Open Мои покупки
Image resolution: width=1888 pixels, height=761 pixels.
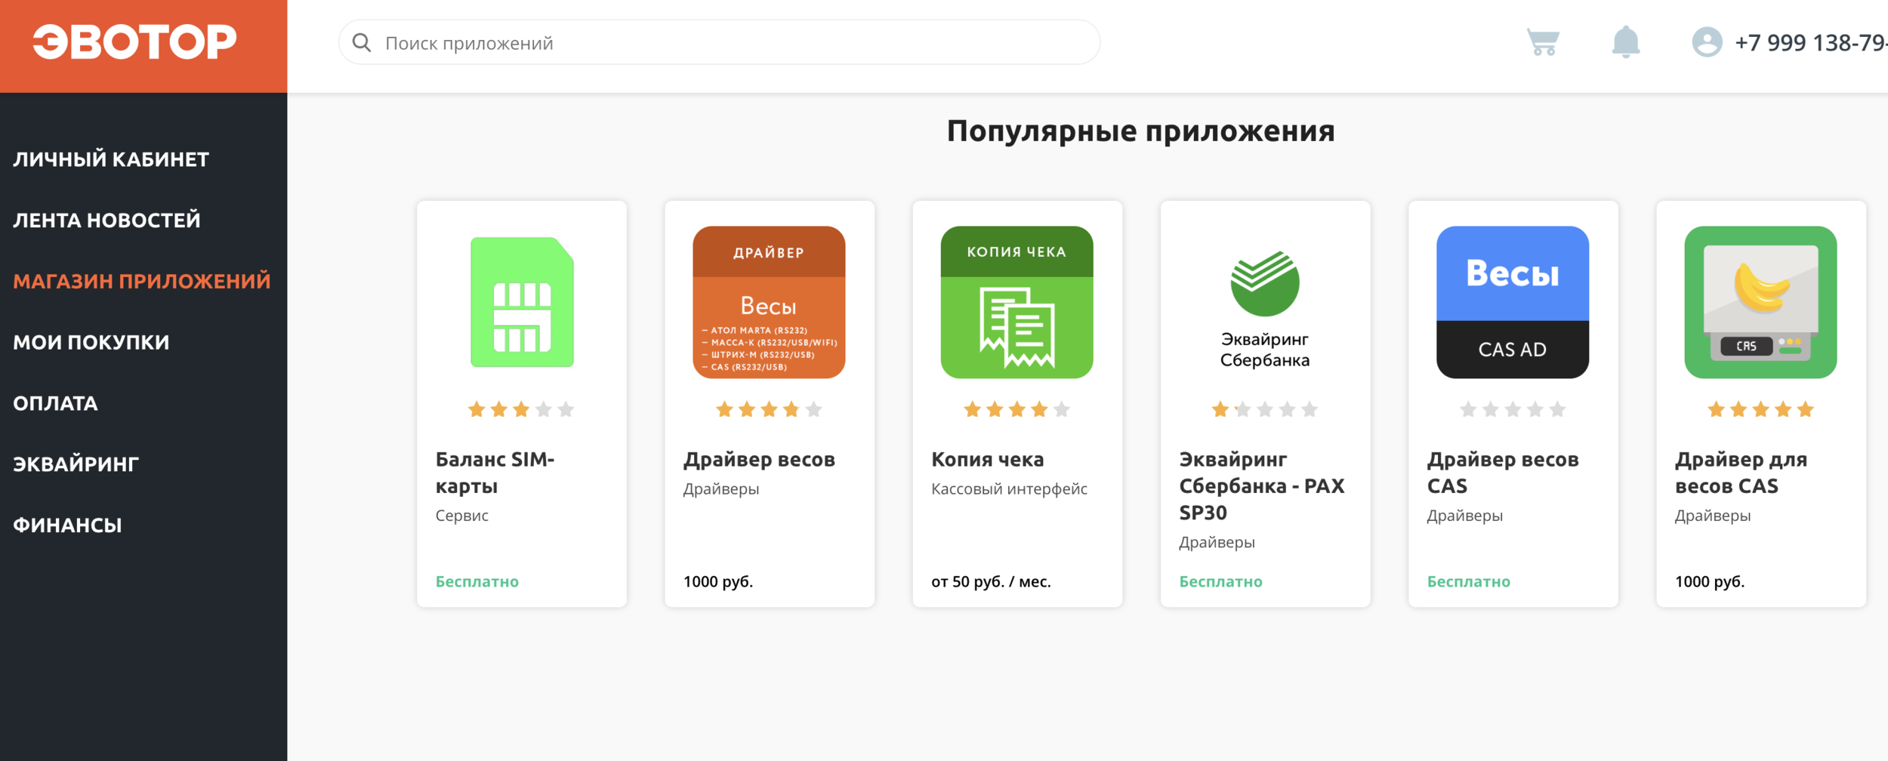click(x=91, y=342)
